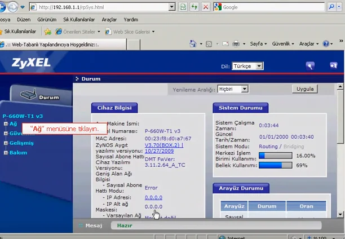Screen dimensions: 345x239
Task: Open the Araçlar menu in menu bar
Action: [x=109, y=19]
